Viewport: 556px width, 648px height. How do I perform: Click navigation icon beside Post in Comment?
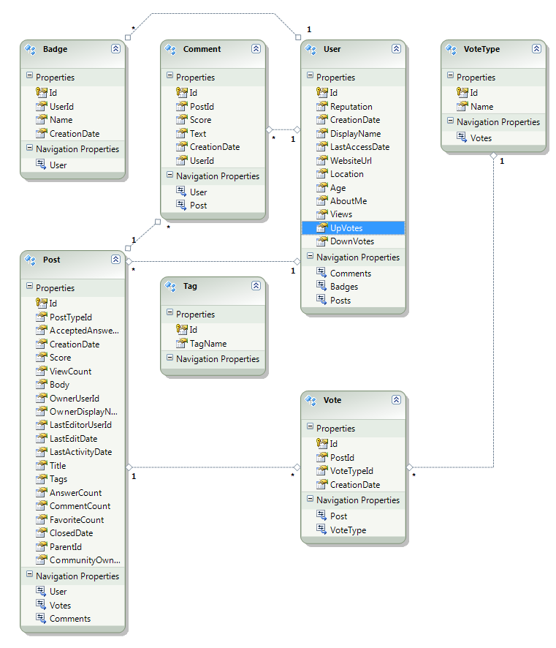[x=181, y=205]
